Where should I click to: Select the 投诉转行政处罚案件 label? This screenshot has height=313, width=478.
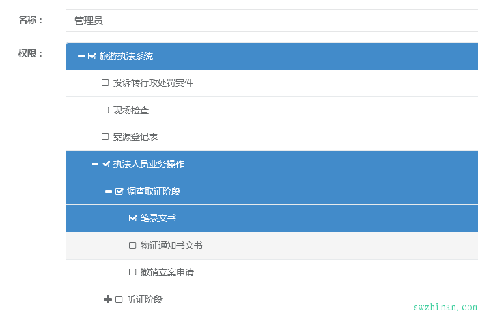[153, 83]
